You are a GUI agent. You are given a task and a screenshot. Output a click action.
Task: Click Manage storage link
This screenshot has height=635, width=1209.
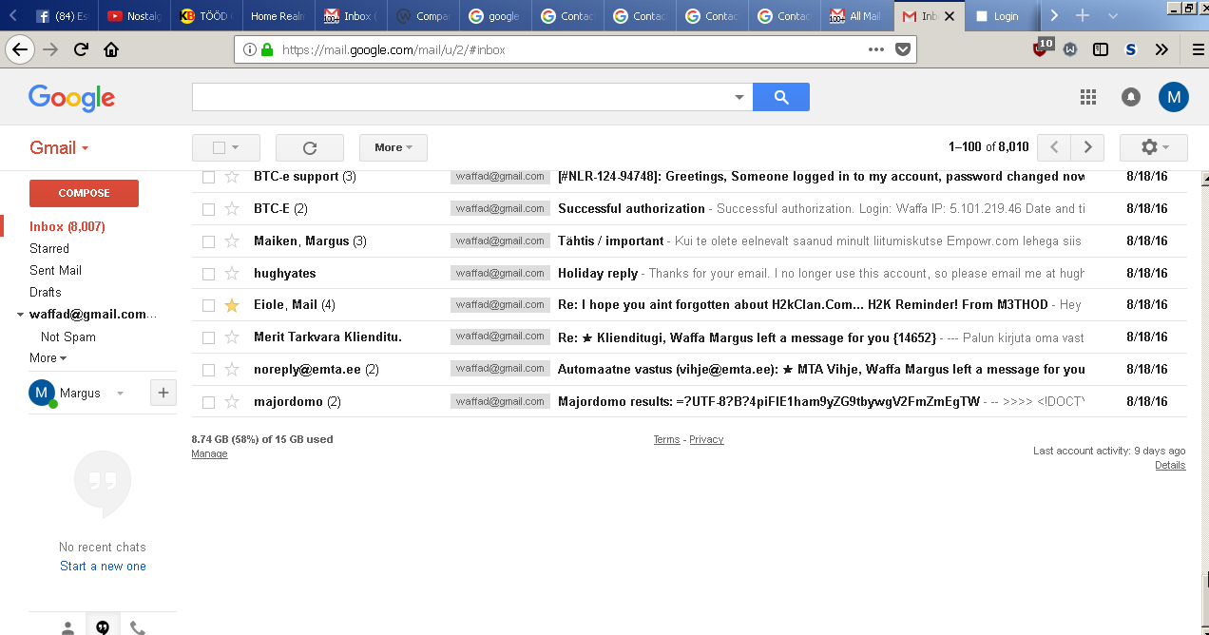[x=209, y=454]
